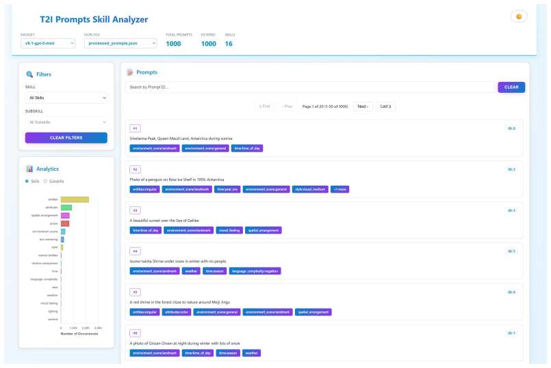
Task: Click time:time_of_day tag on prompt #1
Action: tap(247, 148)
